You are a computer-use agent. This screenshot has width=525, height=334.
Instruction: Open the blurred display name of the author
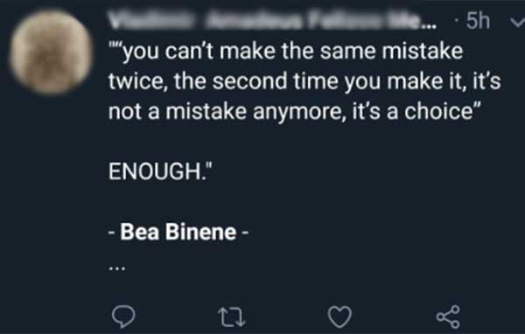coord(266,22)
